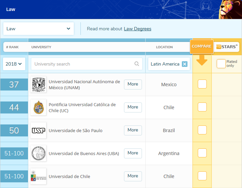Click the Argentina location cell
The width and height of the screenshot is (242, 188).
coord(169,153)
